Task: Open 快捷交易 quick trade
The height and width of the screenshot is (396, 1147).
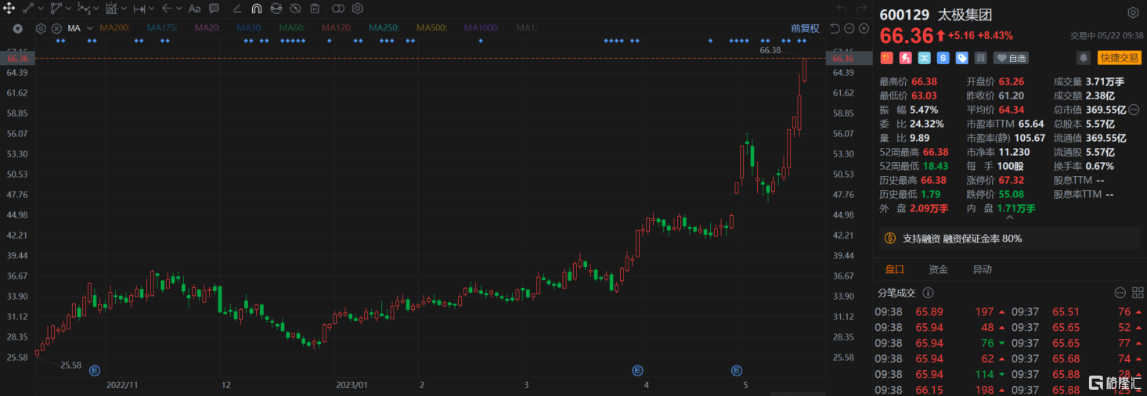Action: (x=1119, y=58)
